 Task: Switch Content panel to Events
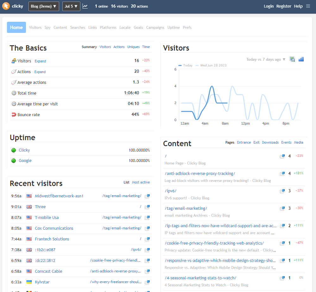[x=286, y=142]
